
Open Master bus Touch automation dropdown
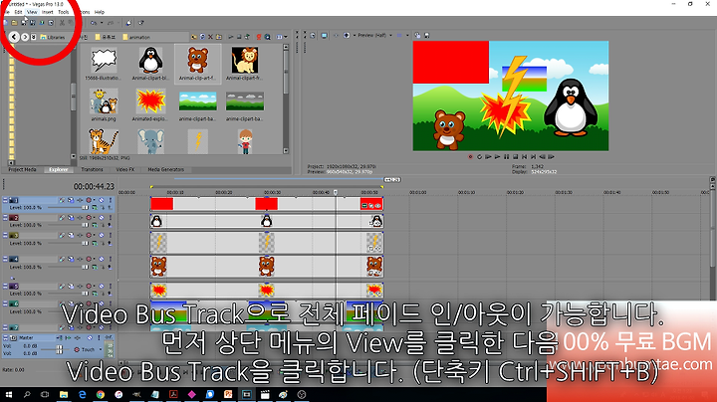pyautogui.click(x=101, y=349)
